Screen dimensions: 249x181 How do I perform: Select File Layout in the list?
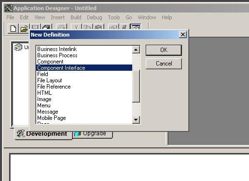pos(84,80)
